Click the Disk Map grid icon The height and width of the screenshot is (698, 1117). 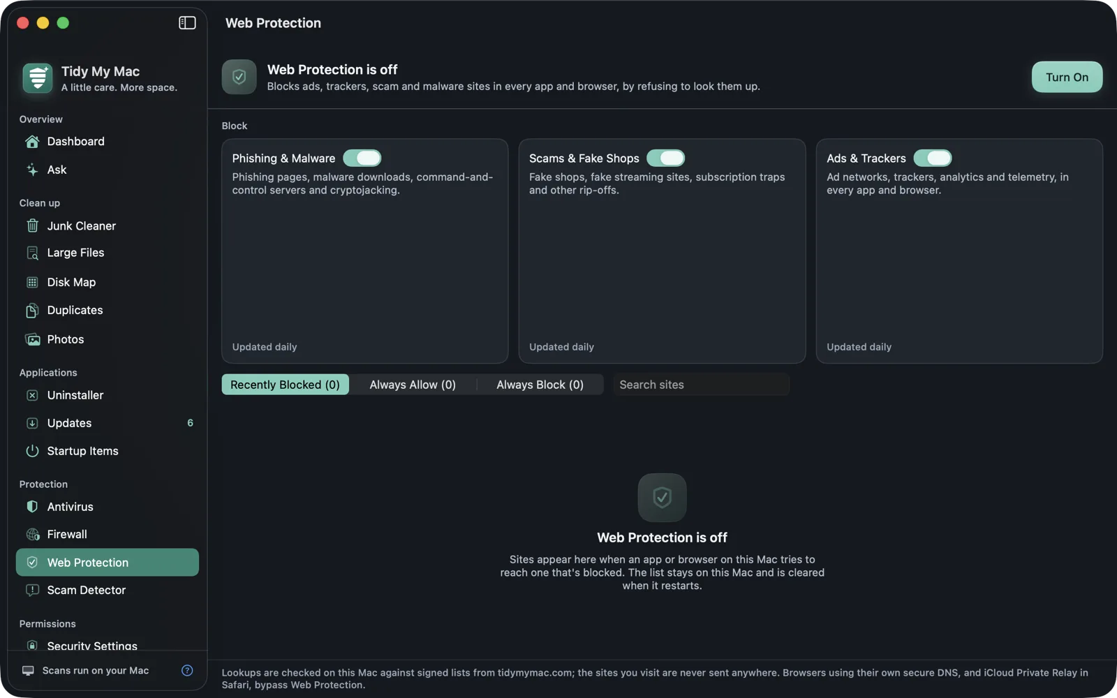tap(32, 282)
